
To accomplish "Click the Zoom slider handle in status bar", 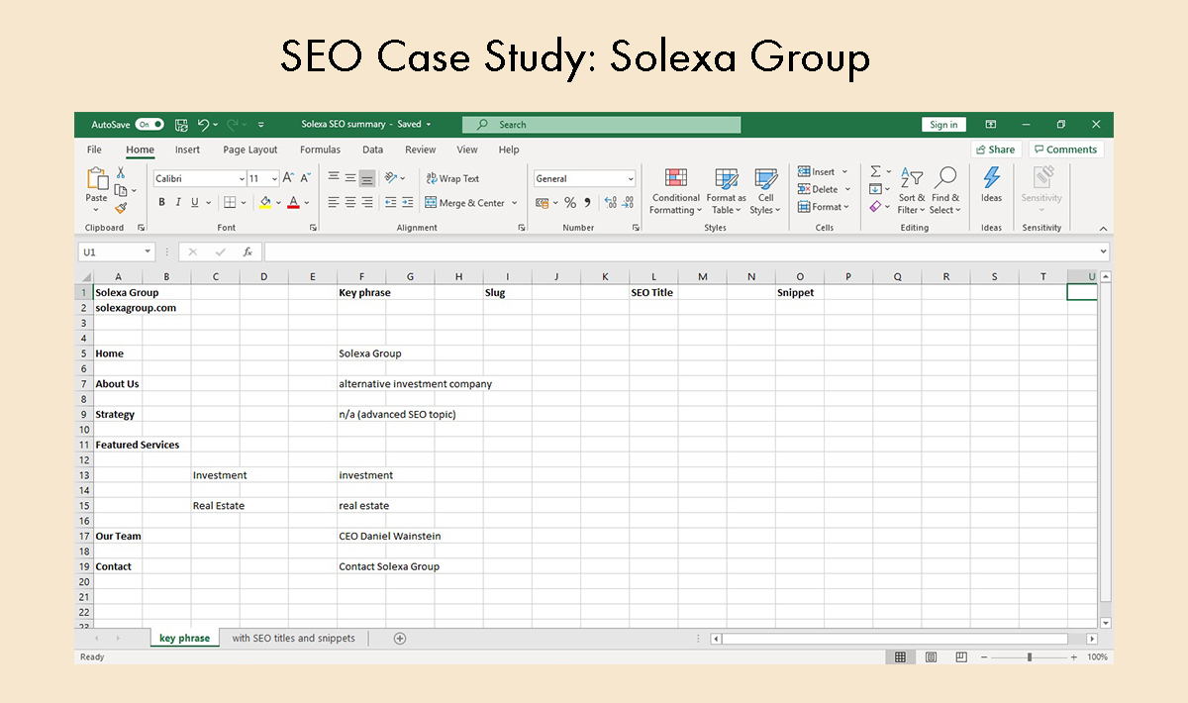I will coord(1030,657).
